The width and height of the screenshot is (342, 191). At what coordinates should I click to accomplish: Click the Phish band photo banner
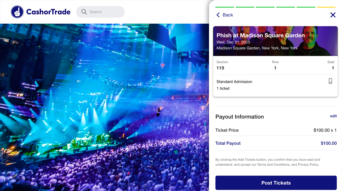click(x=275, y=41)
